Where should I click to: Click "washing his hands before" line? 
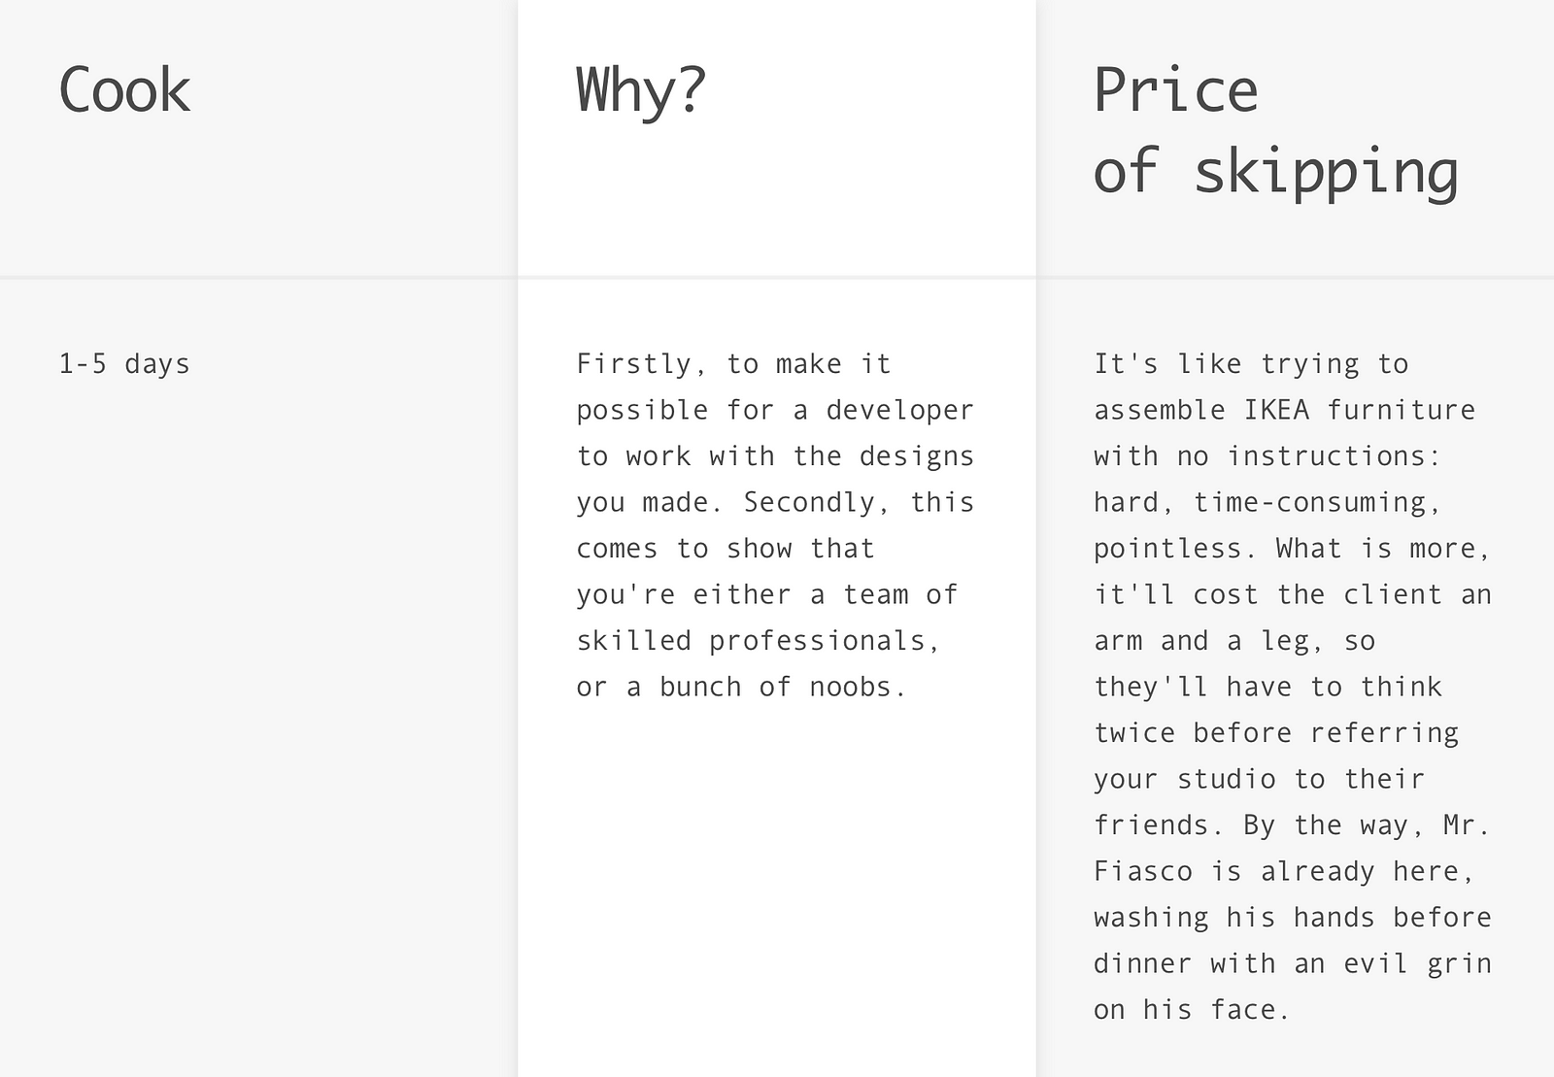(x=1293, y=918)
